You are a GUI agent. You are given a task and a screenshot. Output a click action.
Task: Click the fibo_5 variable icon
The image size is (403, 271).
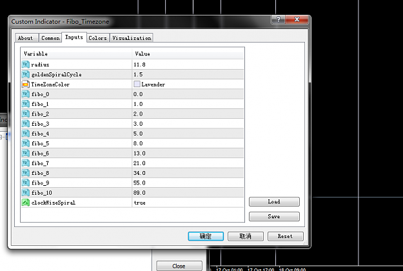[25, 143]
